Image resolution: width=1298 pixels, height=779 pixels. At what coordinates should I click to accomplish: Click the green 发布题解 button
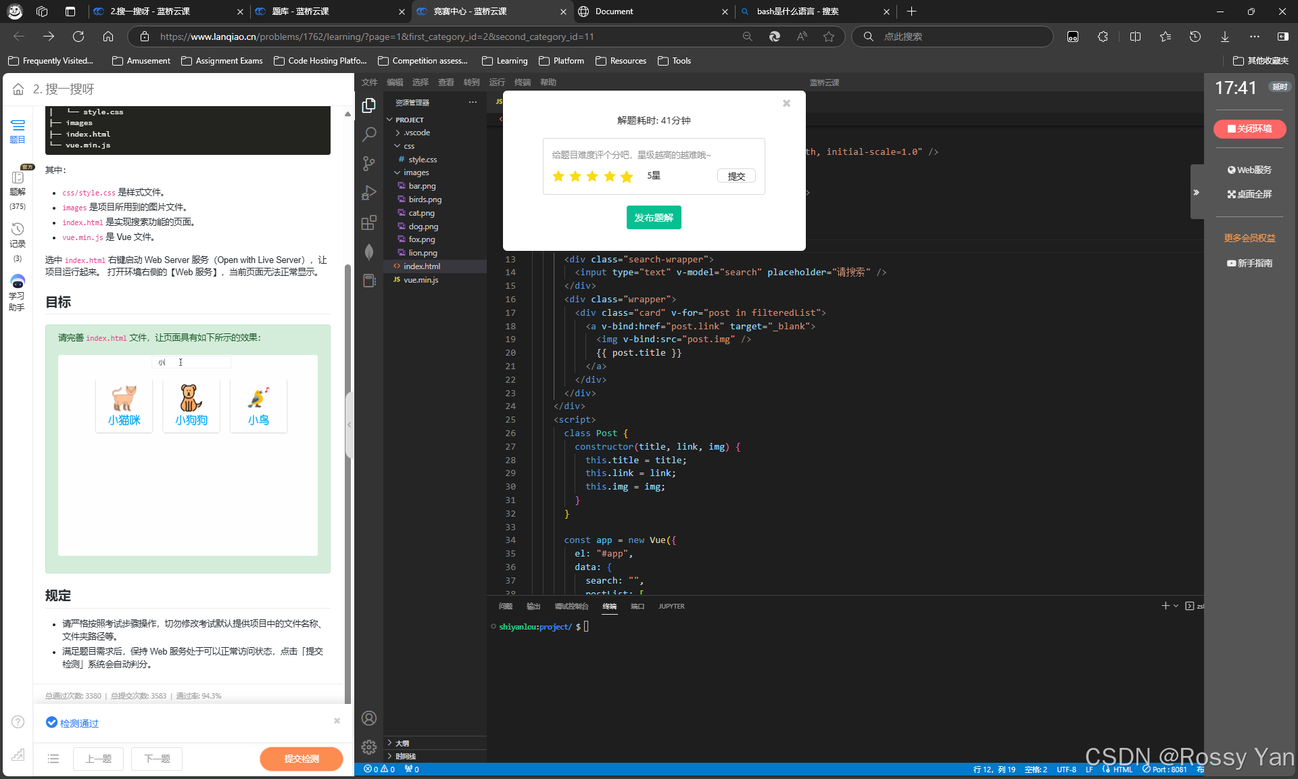coord(654,218)
